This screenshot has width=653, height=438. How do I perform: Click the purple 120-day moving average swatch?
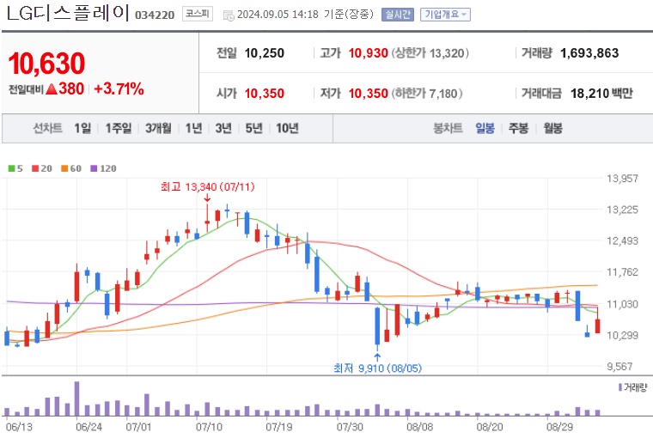coord(94,168)
